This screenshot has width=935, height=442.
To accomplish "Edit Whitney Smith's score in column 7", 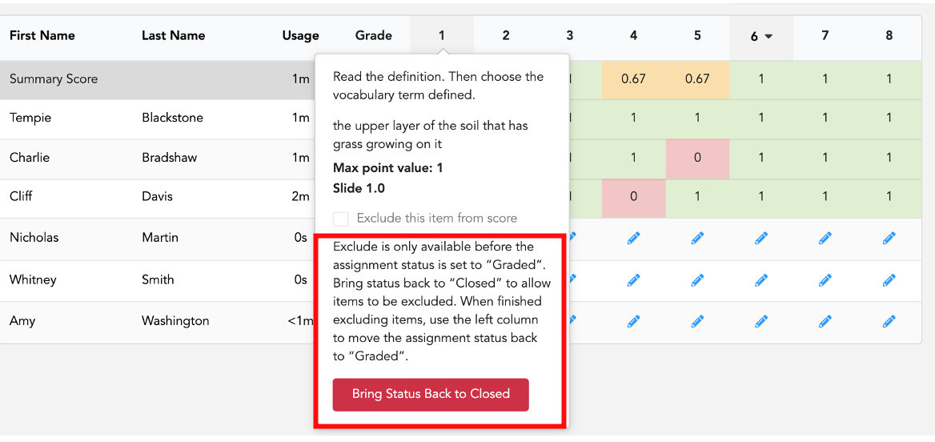I will [x=825, y=279].
